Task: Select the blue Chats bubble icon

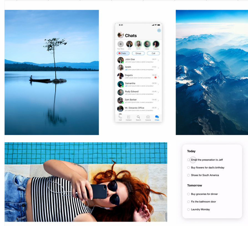Action: tap(157, 117)
